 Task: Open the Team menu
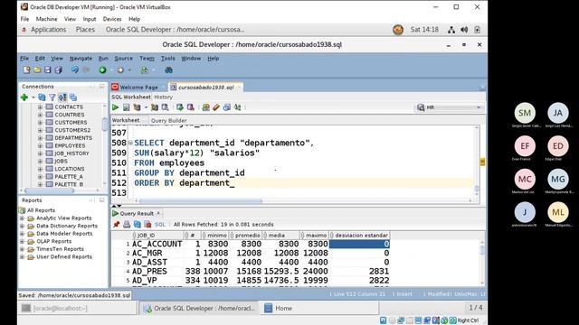click(x=147, y=58)
